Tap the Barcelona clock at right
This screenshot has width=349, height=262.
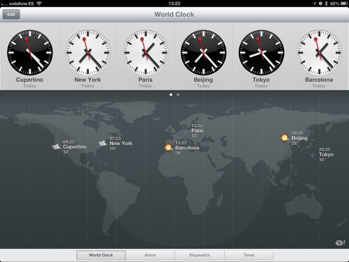[319, 53]
